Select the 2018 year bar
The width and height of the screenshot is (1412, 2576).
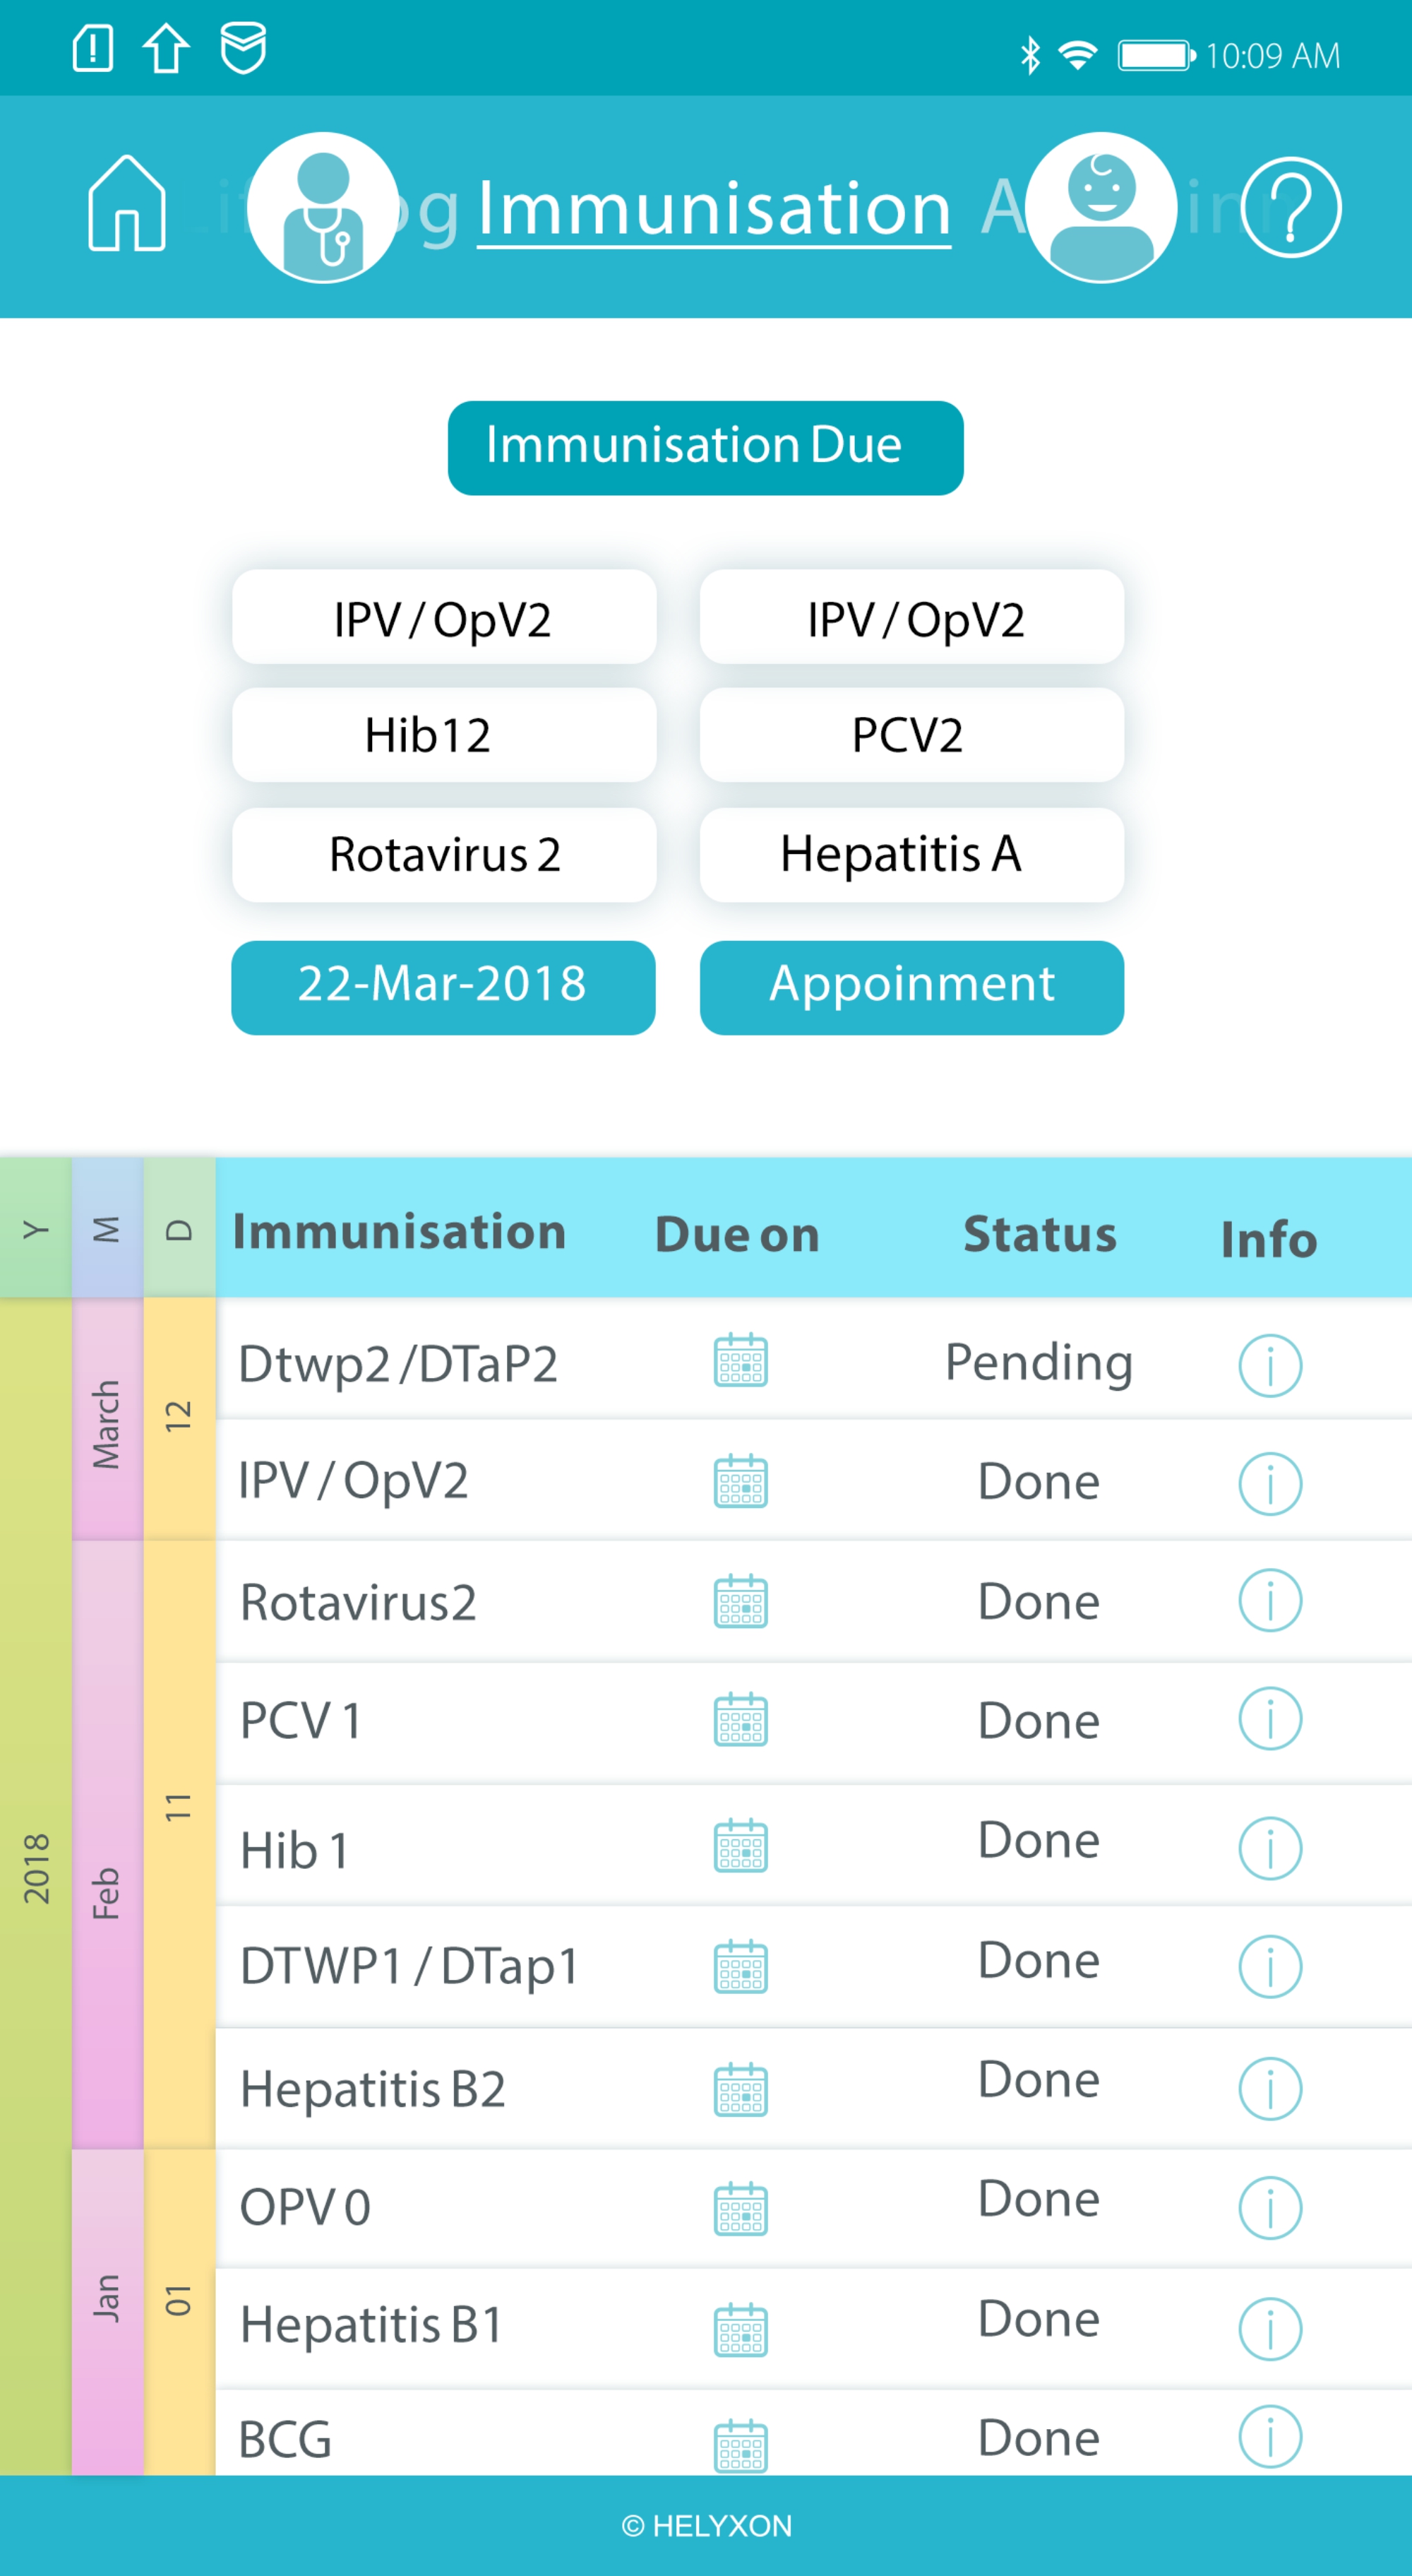[36, 1870]
